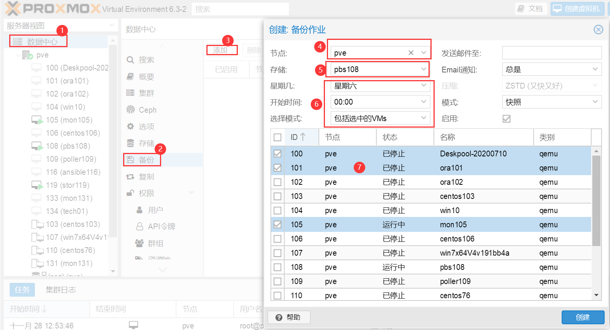The image size is (610, 330).
Task: Click template icon of 107 (win7x64V4v1)
Action: (37, 237)
